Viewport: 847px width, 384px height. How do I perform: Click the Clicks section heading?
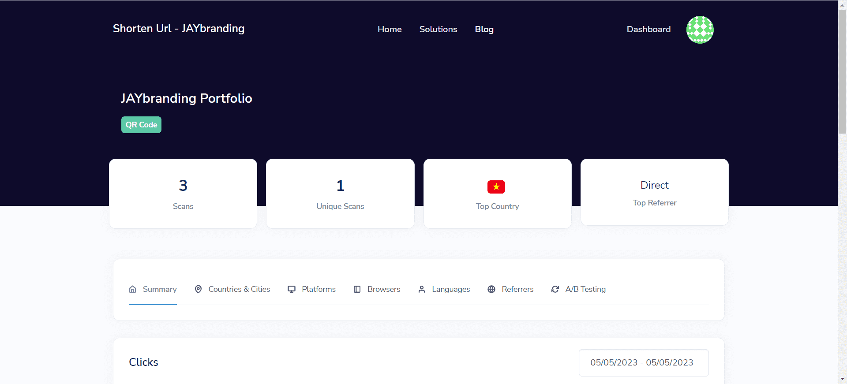(143, 362)
